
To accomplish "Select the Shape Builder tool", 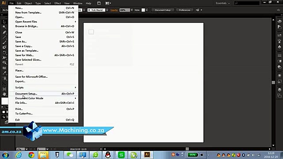I will 4,63.
